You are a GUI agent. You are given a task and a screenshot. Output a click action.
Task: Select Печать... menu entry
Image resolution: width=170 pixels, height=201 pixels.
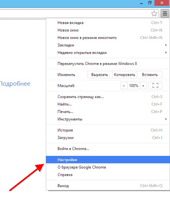click(x=108, y=112)
